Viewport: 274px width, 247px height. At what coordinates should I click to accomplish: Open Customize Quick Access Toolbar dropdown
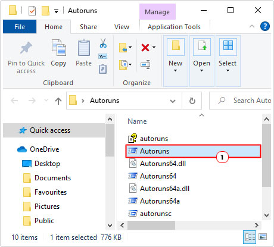57,11
